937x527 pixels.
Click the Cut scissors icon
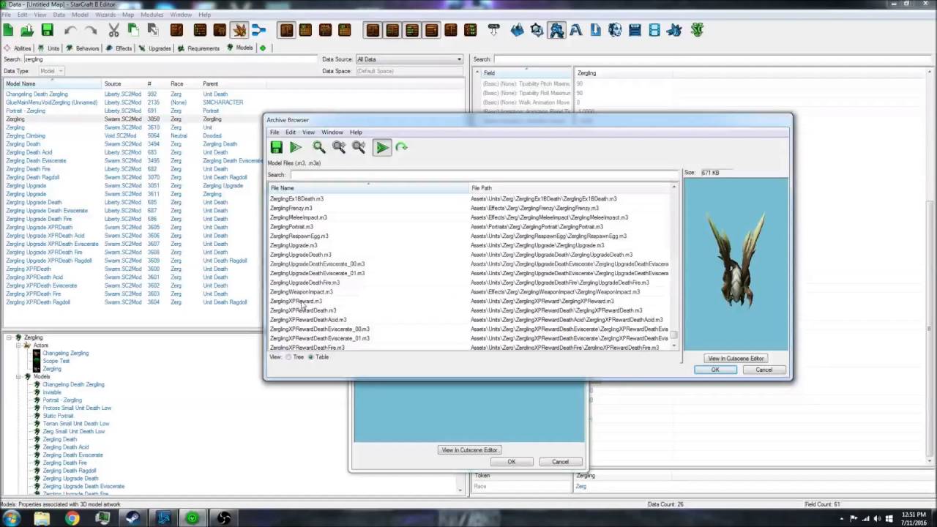tap(113, 30)
